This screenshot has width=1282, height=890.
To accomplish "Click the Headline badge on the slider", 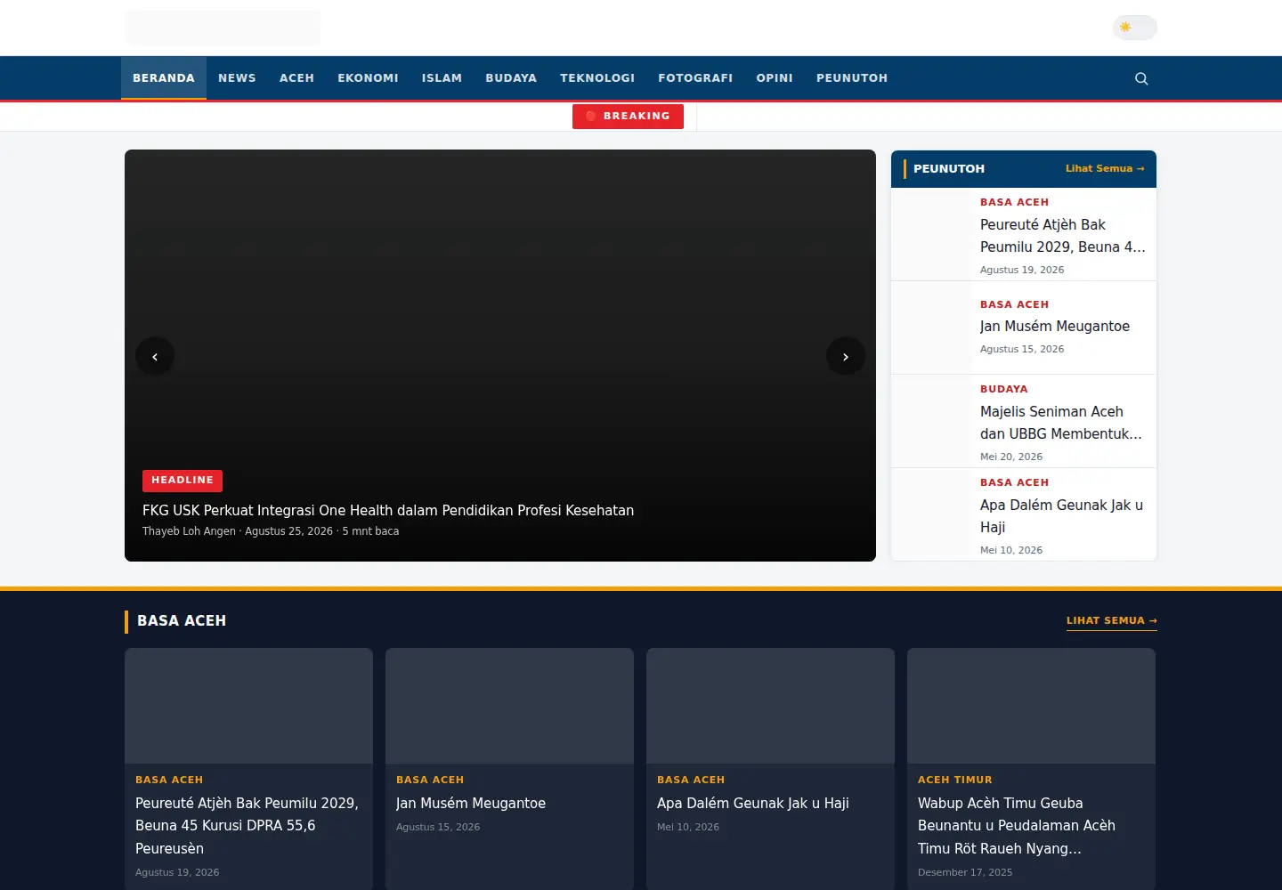I will [x=183, y=481].
